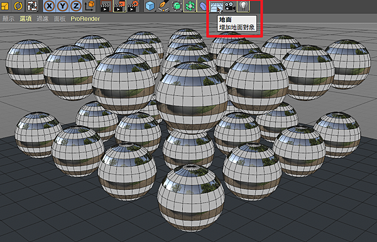
Task: Render to Picture Viewer with the second clapperboard icon
Action: pos(119,6)
